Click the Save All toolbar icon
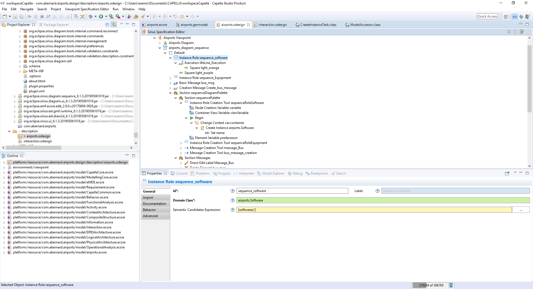Image resolution: width=533 pixels, height=289 pixels. 21,17
